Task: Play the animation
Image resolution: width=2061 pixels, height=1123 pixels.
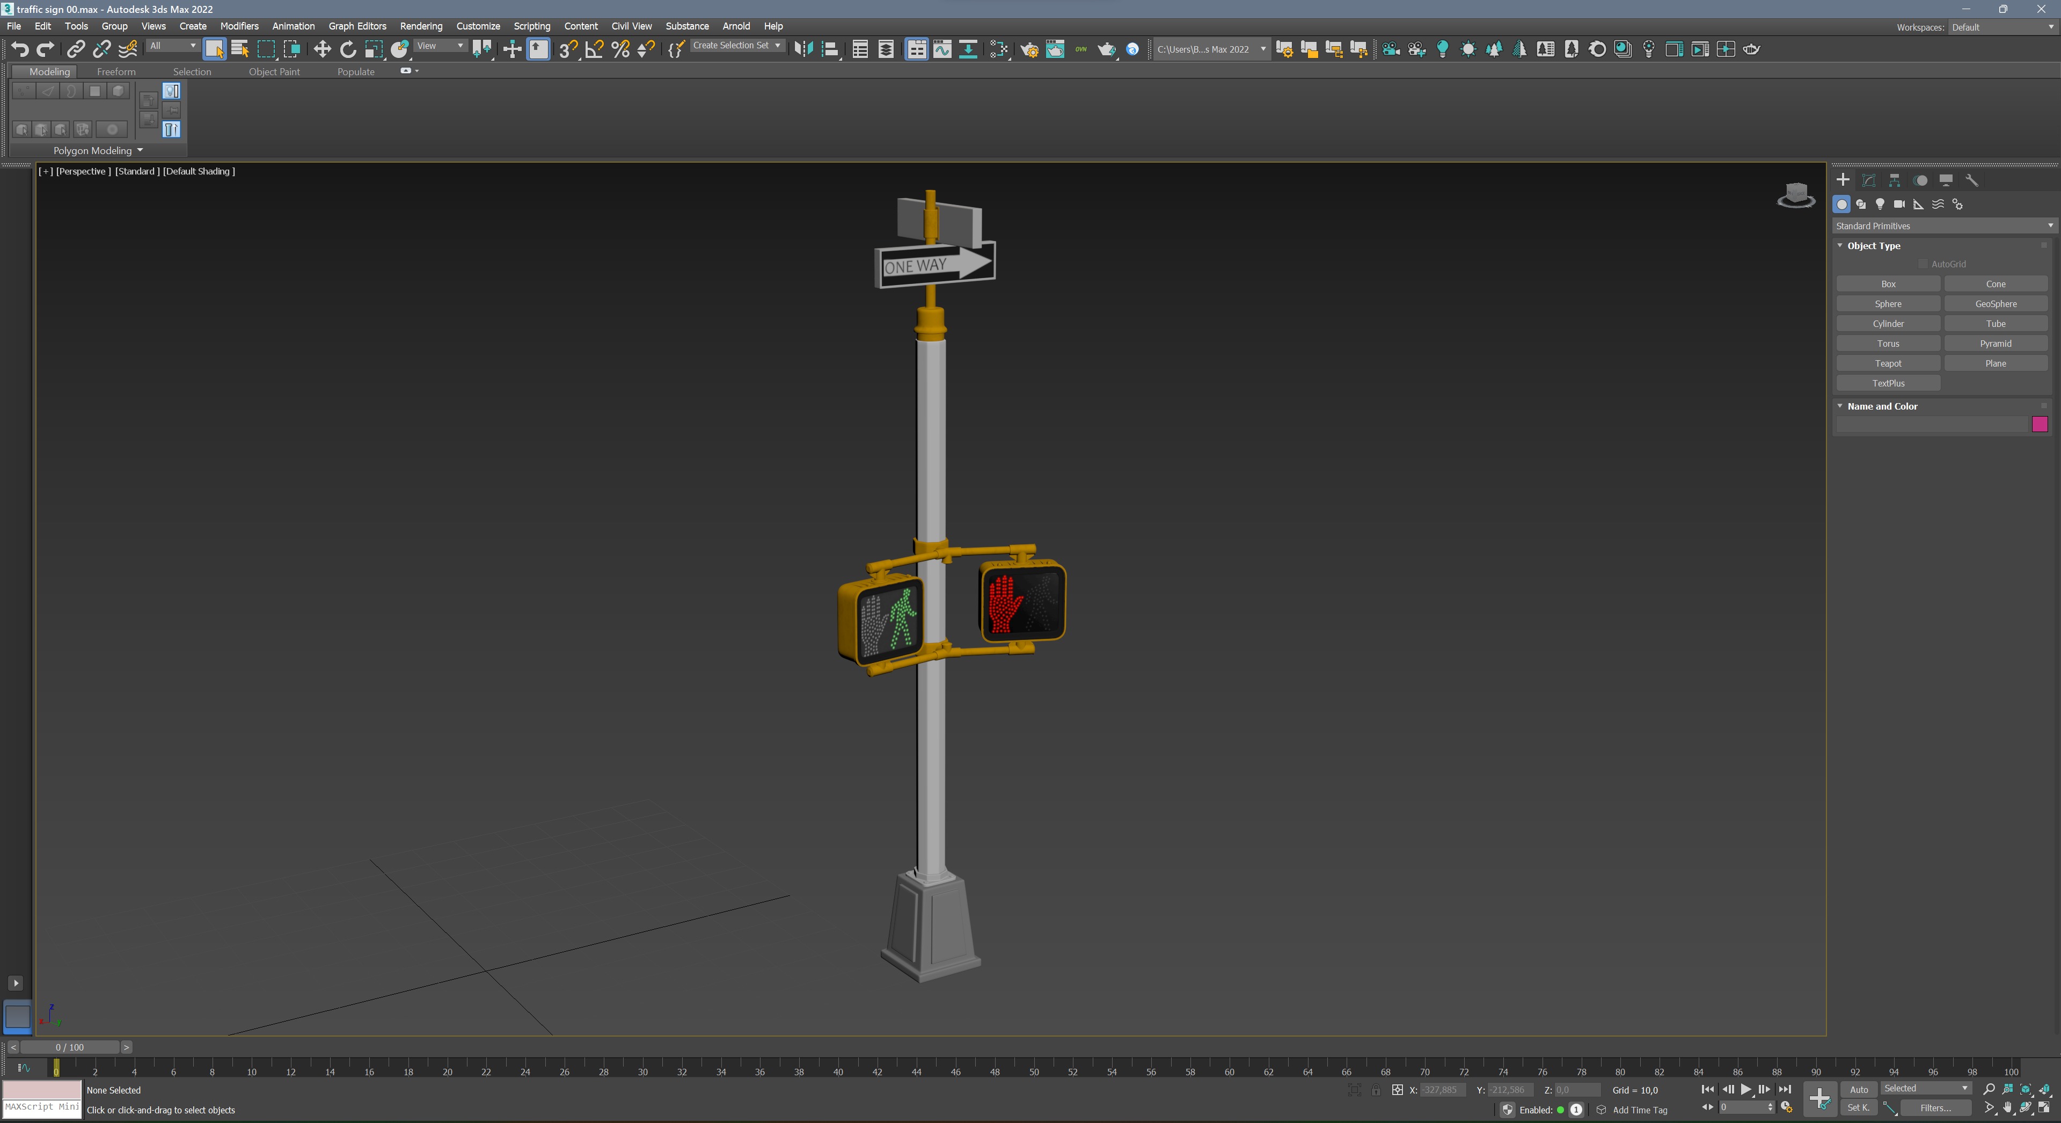Action: pos(1746,1089)
